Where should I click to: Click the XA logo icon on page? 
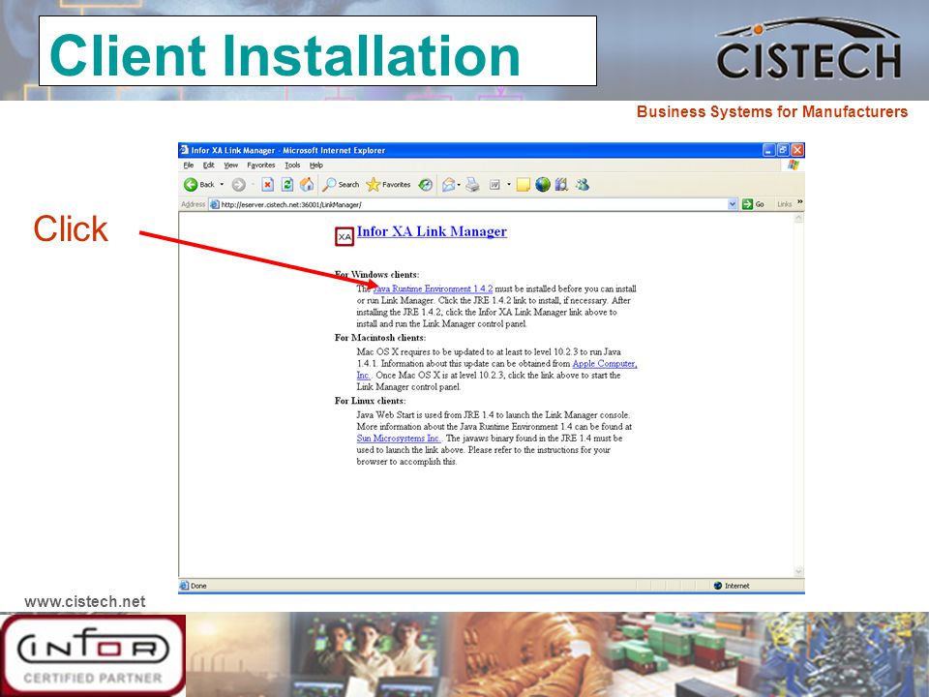(x=345, y=236)
